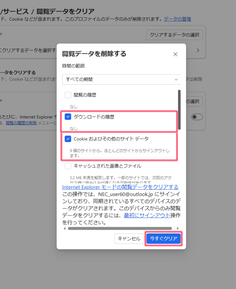Uncheck the ダウンロードの履歴 checkbox
This screenshot has width=236, height=289.
coord(68,117)
